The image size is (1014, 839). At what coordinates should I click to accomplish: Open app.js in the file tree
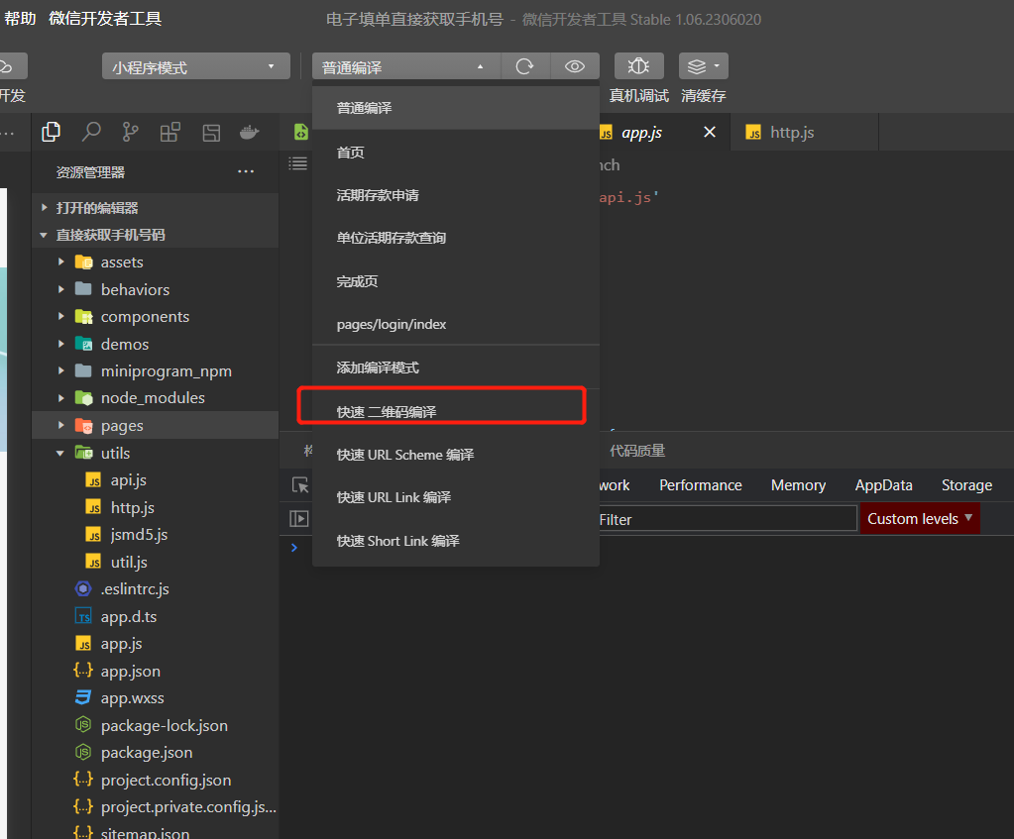[x=156, y=644]
